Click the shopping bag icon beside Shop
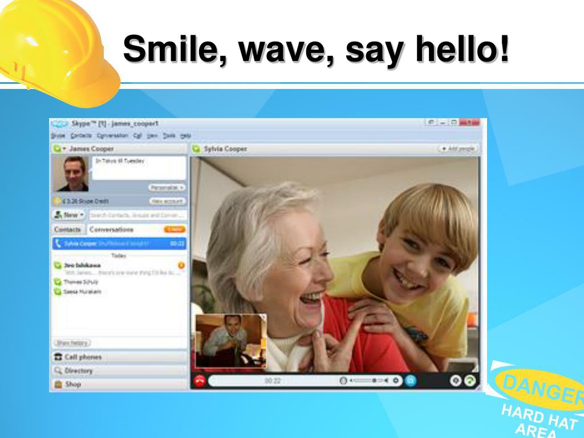 [x=58, y=384]
